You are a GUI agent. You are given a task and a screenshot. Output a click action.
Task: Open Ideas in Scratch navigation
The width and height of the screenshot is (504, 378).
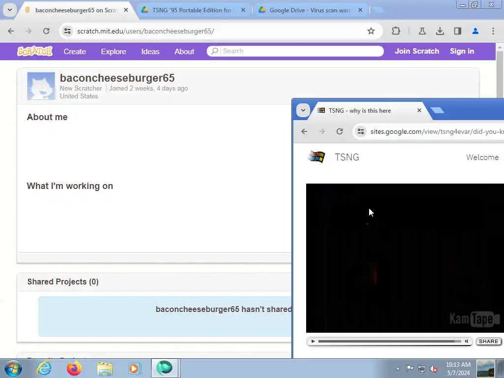(x=151, y=51)
